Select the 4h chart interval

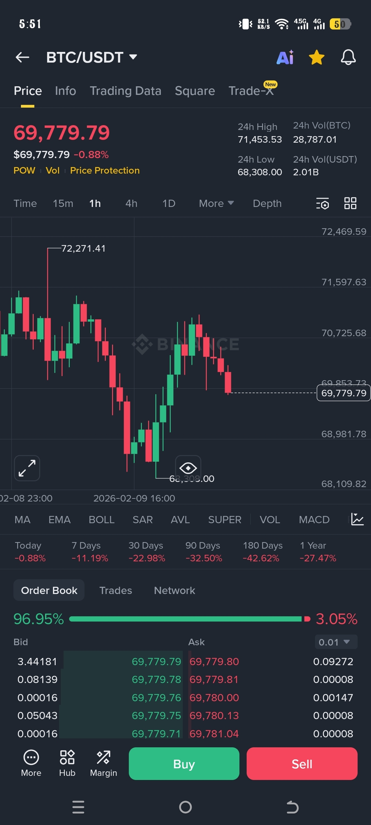(131, 203)
